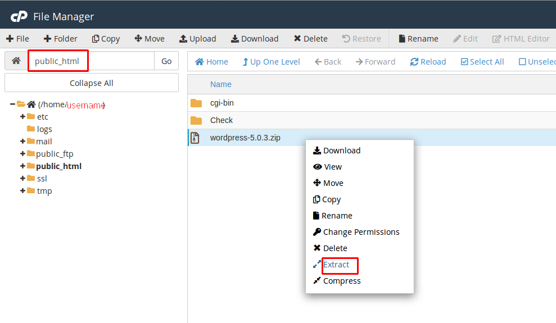Open the HTML Editor tool

(x=521, y=39)
